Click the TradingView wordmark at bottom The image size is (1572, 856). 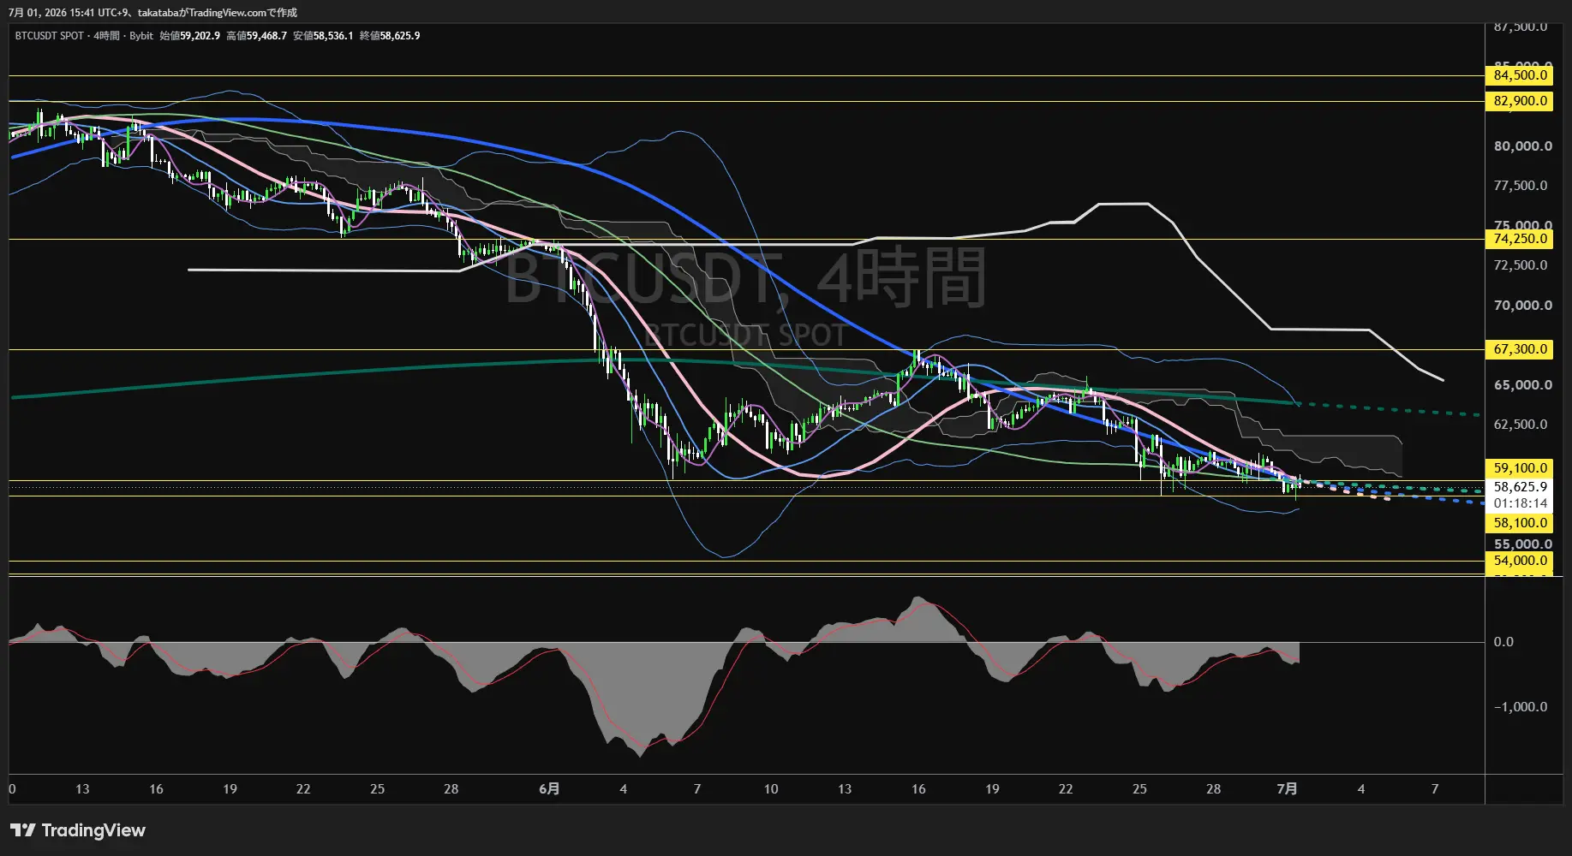pos(93,830)
